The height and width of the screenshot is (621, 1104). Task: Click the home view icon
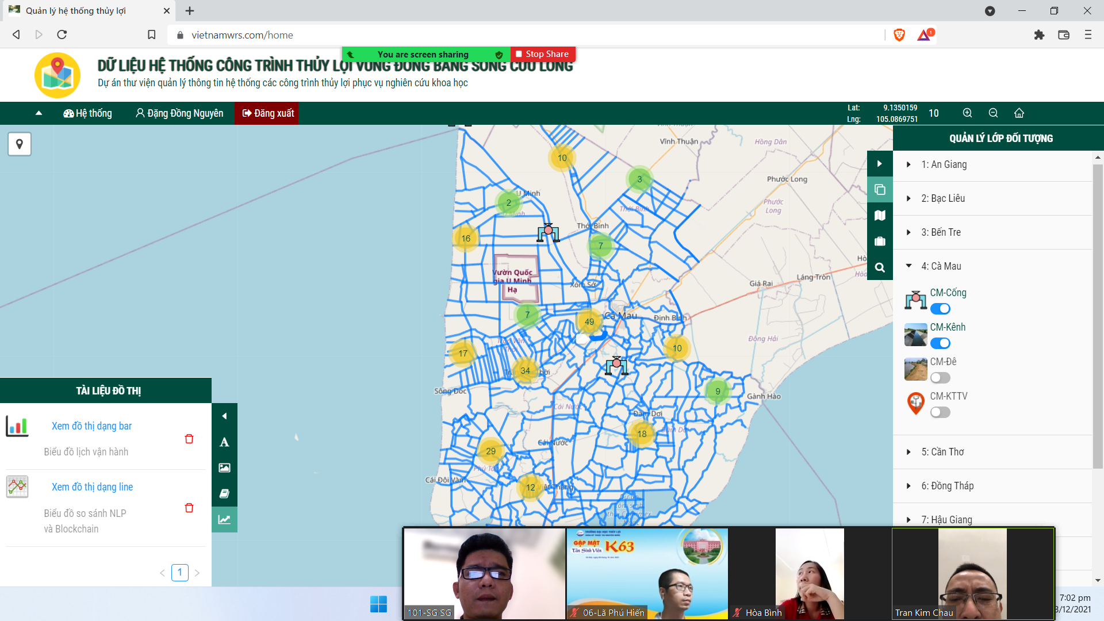click(1019, 113)
